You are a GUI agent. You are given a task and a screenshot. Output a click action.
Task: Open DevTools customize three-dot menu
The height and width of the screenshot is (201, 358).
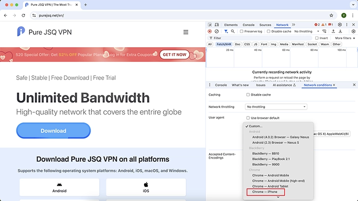[x=347, y=25]
